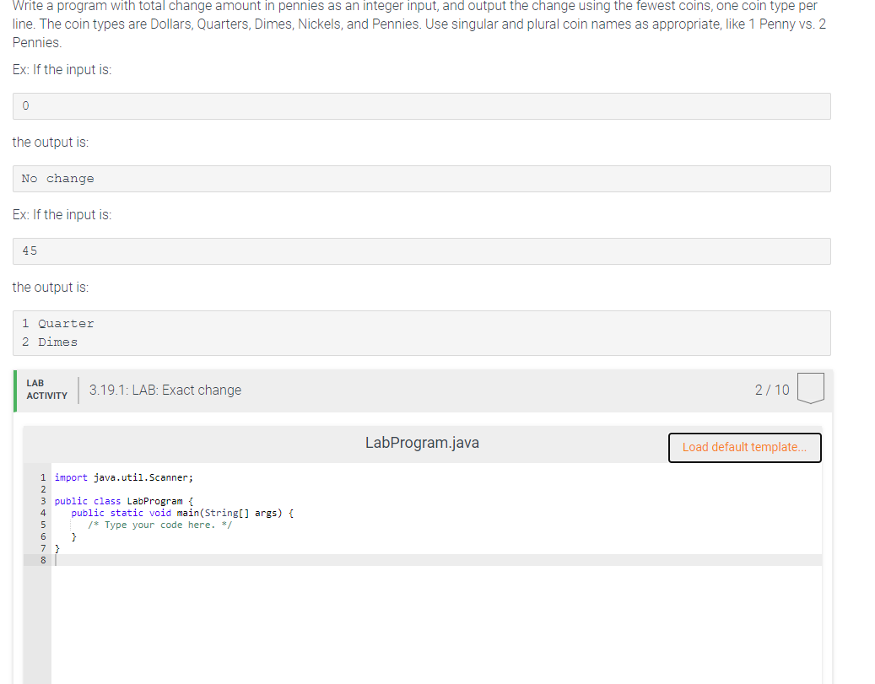Click the activity title 3.19.1: LAB: Exact change
Screen dimensions: 875x684
click(x=165, y=390)
